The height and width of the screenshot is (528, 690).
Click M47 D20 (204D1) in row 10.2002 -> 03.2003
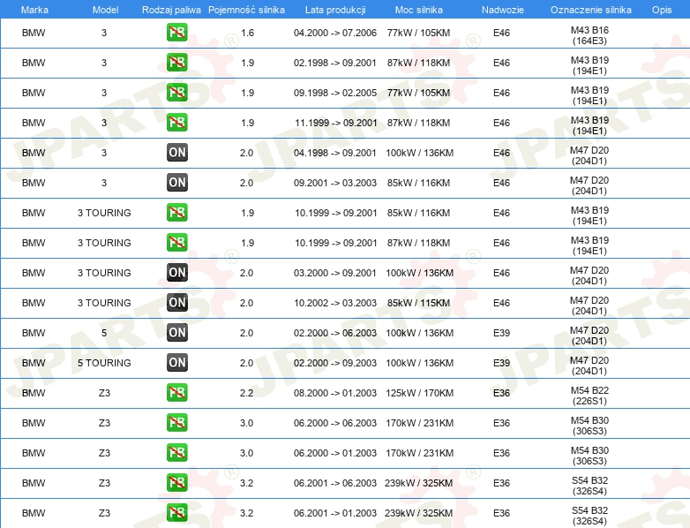pos(589,305)
